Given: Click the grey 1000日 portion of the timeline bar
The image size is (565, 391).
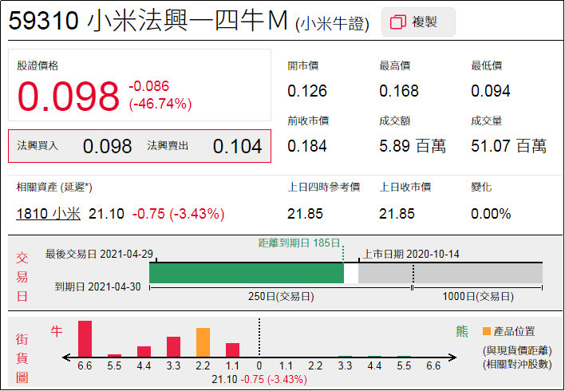Looking at the screenshot, I should click(478, 273).
